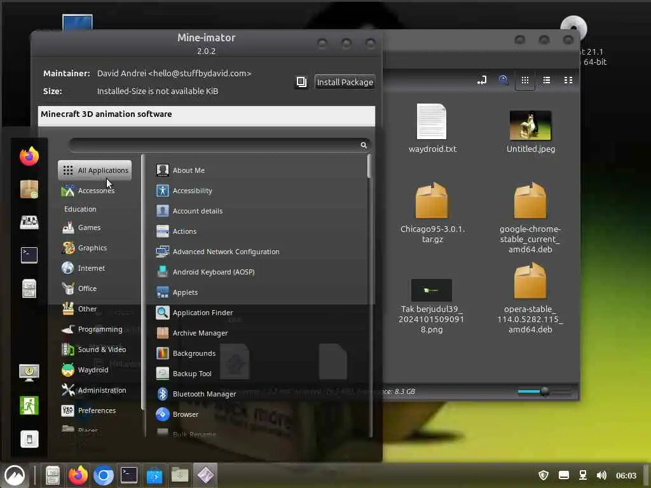
Task: Open the Education category
Action: 95,209
